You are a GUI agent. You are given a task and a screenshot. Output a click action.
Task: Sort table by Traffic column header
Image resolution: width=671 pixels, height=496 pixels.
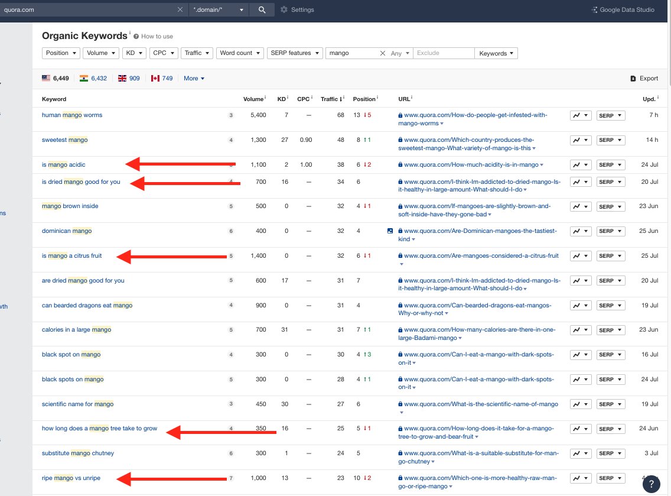point(333,99)
